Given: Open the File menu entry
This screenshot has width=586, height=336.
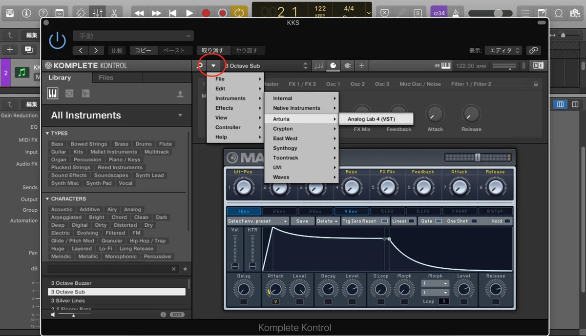Looking at the screenshot, I should [x=235, y=79].
